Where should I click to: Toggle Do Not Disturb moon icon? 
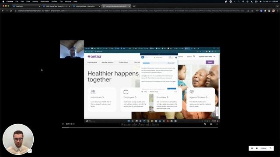[252, 1]
